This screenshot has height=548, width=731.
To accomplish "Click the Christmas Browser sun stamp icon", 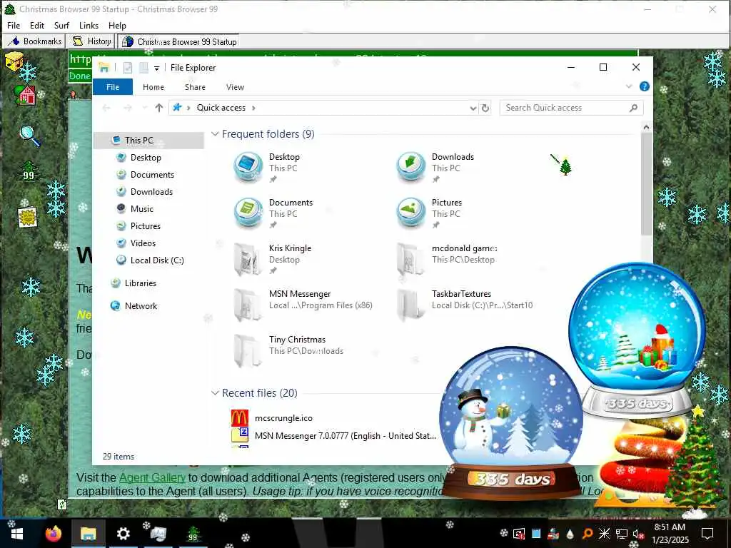I will [28, 217].
